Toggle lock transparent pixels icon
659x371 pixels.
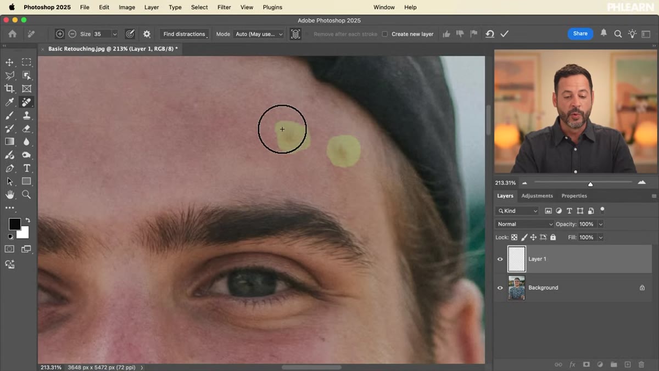pyautogui.click(x=515, y=238)
